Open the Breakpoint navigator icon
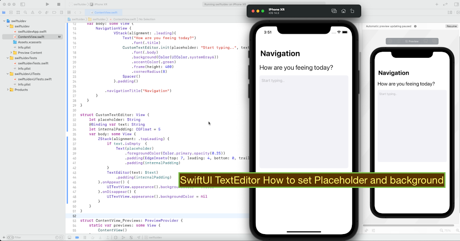The image size is (460, 241). 54,13
